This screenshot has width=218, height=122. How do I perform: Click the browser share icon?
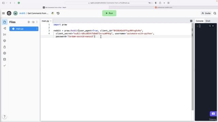tap(160, 3)
